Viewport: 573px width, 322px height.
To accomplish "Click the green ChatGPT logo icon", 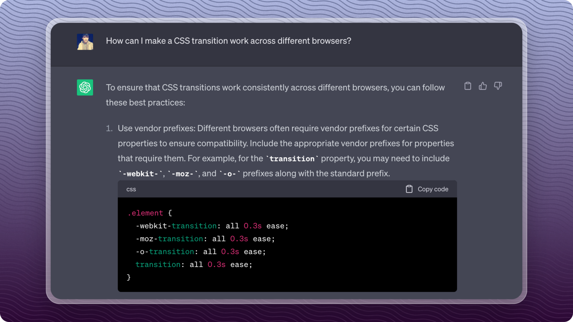I will click(x=84, y=87).
